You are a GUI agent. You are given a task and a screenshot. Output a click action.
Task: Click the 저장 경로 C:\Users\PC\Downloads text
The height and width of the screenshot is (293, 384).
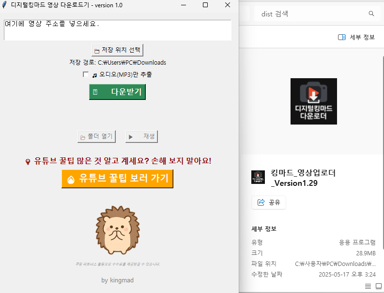click(118, 62)
